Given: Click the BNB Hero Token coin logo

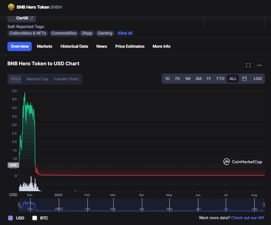Looking at the screenshot, I should (11, 7).
